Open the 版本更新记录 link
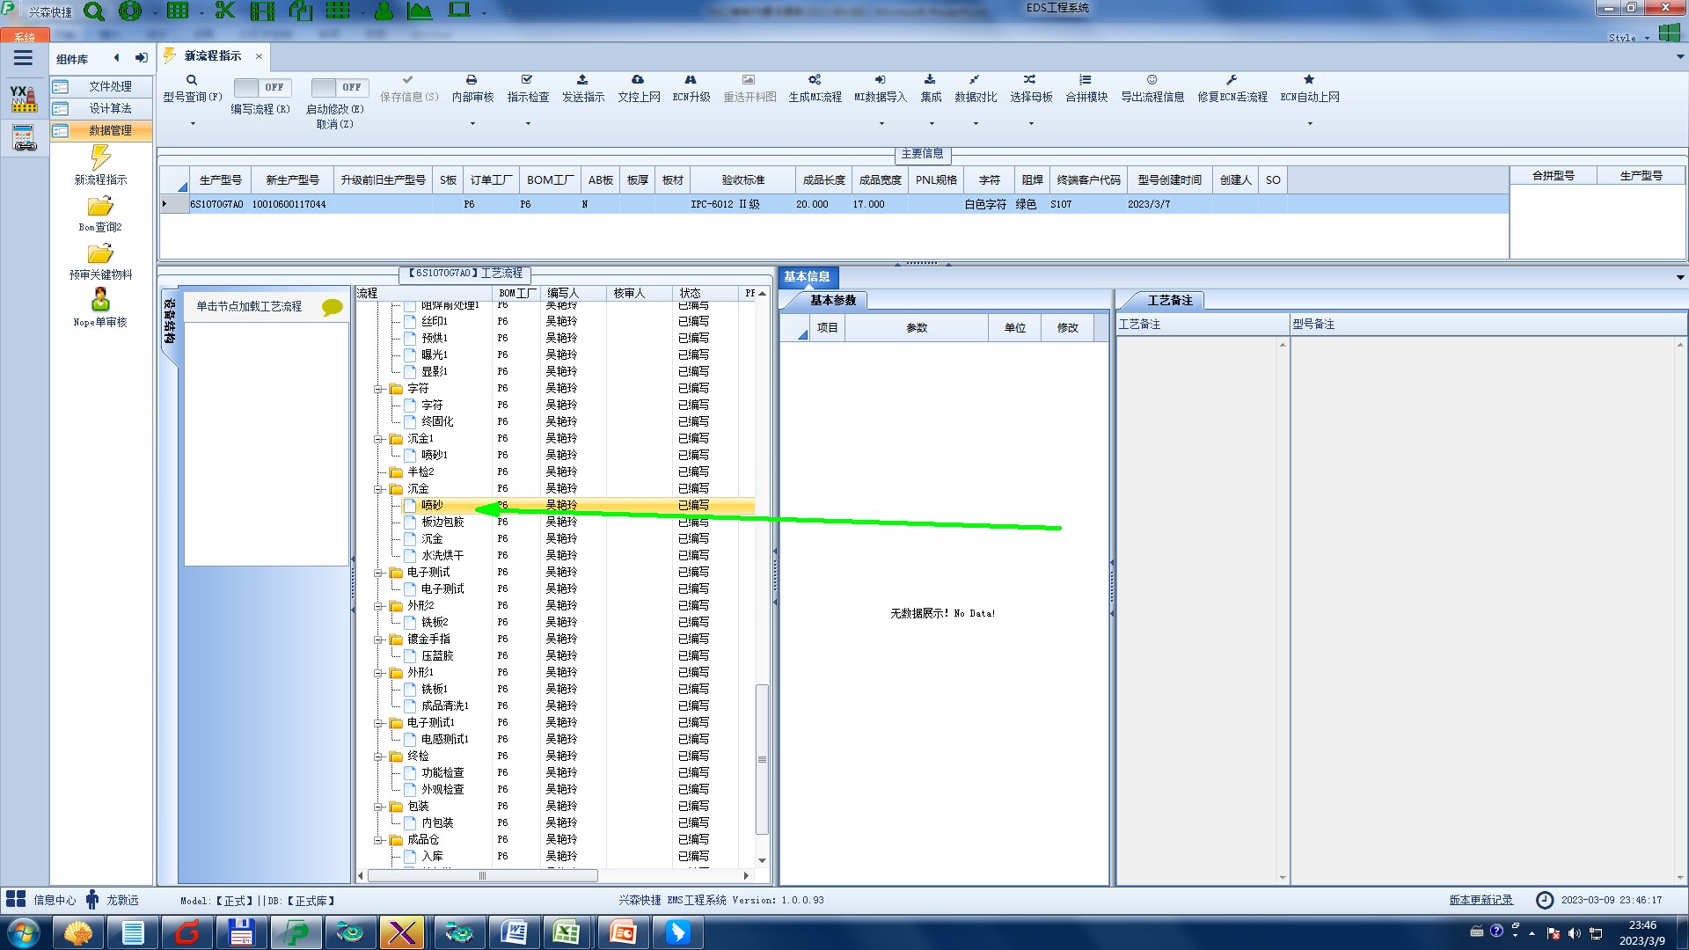 click(x=1481, y=900)
